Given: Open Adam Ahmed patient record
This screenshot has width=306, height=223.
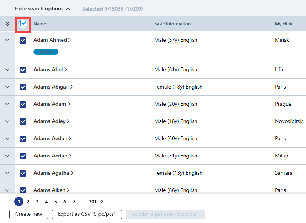Looking at the screenshot, I should [x=52, y=40].
